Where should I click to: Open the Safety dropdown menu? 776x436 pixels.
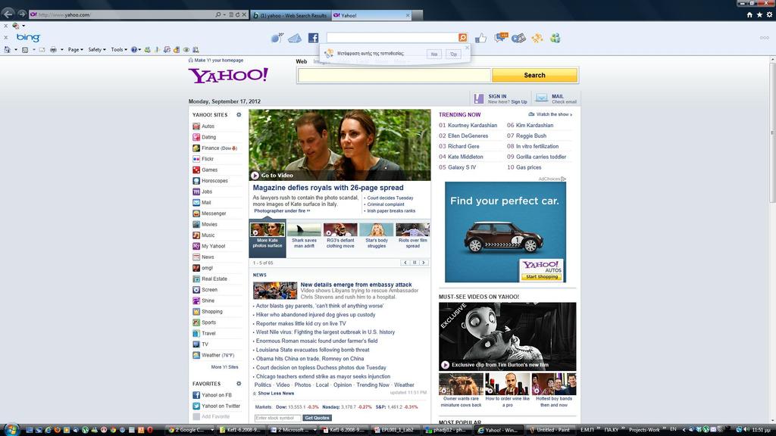96,49
